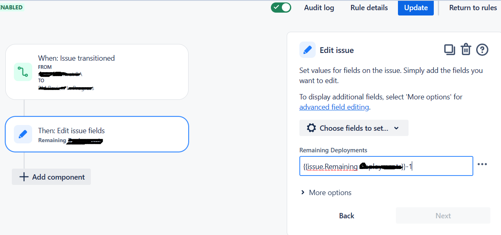Duplicate the Edit issue component
The image size is (501, 235).
pyautogui.click(x=449, y=50)
